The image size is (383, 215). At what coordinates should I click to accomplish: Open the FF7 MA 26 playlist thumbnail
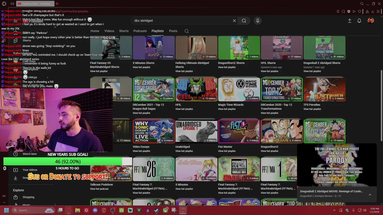click(x=153, y=169)
